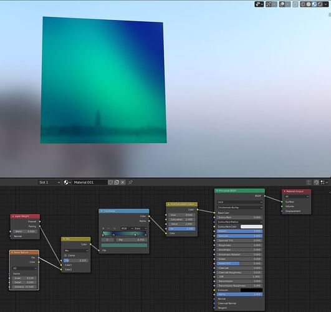Screen dimensions: 331x312
Task: Adjust the Principled BSDF Alpha slider
Action: (240, 295)
